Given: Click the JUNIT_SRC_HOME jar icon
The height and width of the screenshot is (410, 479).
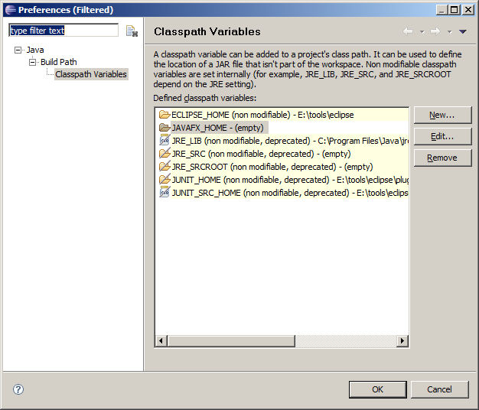Looking at the screenshot, I should pos(164,193).
